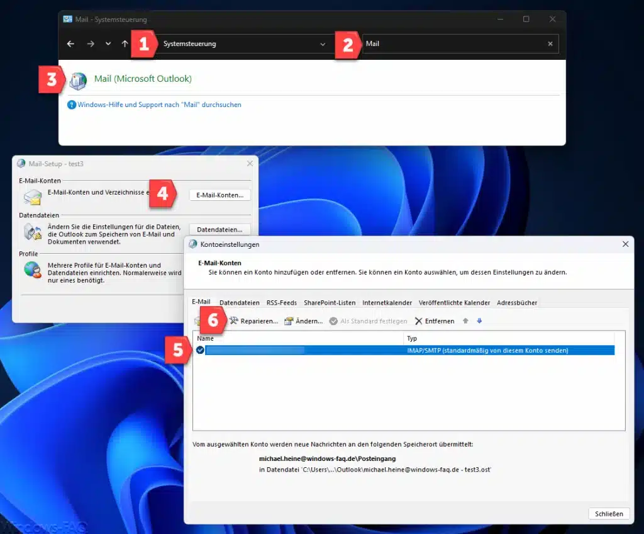The image size is (644, 534).
Task: Minimize the Systemsteuerung window
Action: point(500,19)
